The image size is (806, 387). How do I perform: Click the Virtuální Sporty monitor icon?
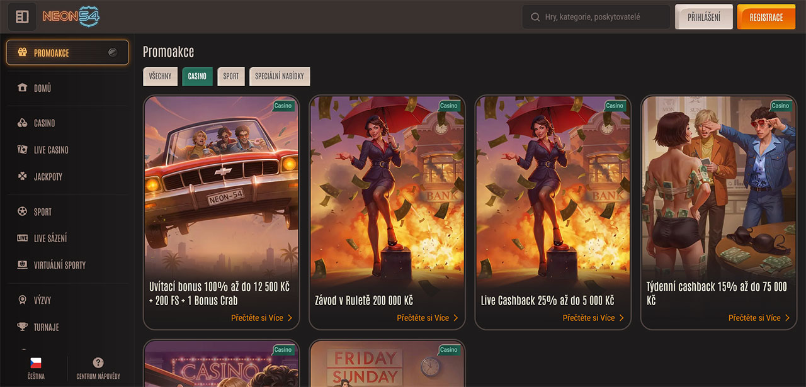click(22, 265)
